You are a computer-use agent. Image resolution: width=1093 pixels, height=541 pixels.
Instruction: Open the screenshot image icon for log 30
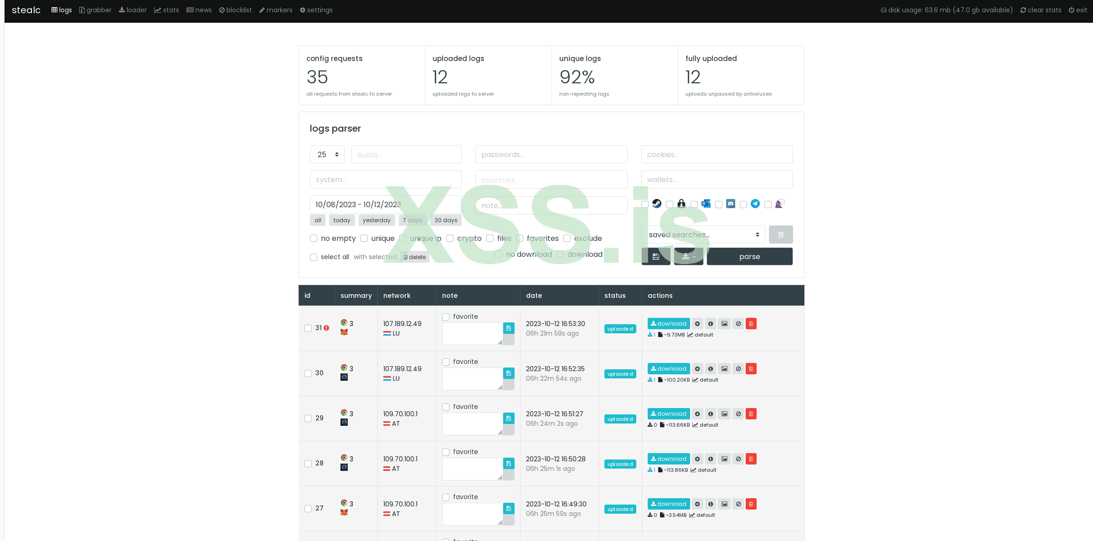[724, 369]
